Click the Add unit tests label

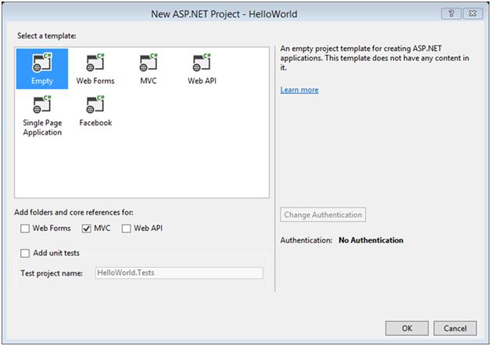56,254
